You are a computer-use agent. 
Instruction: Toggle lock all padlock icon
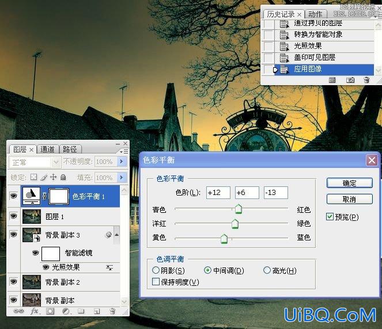(x=63, y=177)
